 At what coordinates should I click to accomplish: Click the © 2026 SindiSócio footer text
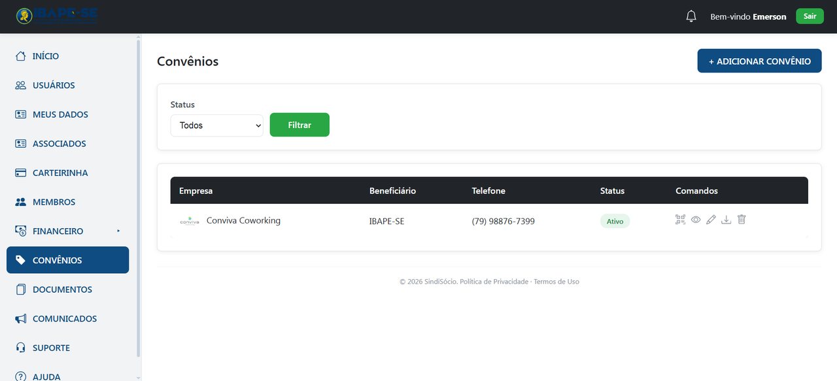point(428,282)
